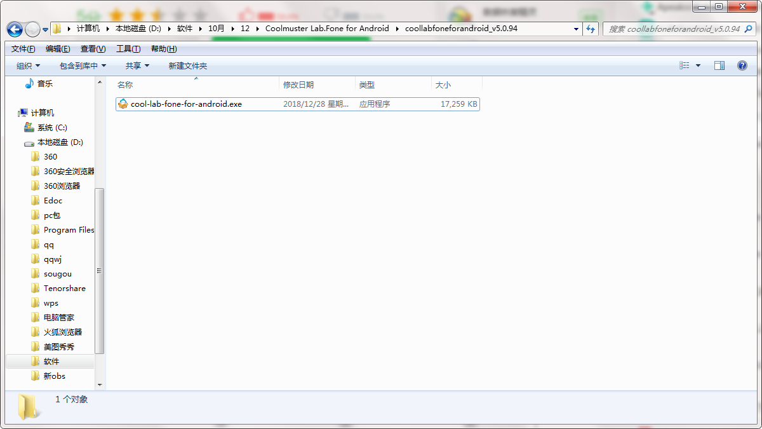Open the 帮助(H) menu
Screen dimensions: 762x429
(164, 49)
